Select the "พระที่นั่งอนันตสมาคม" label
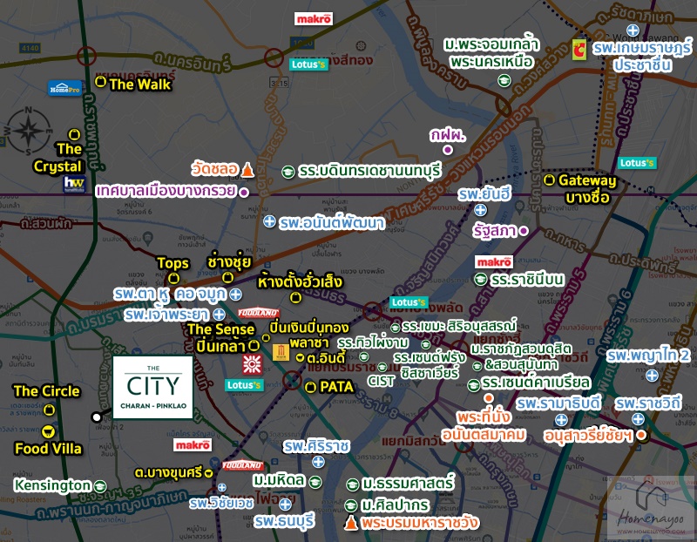 [484, 426]
